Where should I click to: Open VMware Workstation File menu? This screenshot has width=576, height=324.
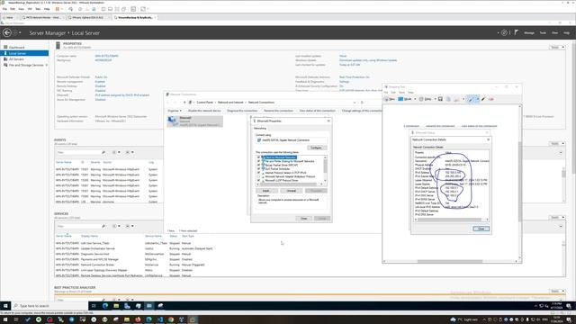[x=4, y=9]
